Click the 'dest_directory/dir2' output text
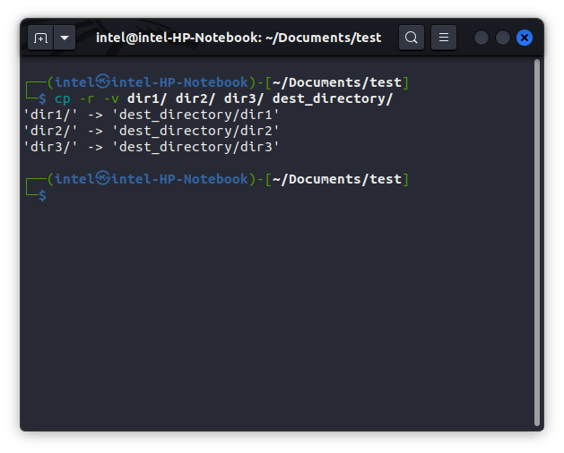Image resolution: width=564 pixels, height=453 pixels. (196, 131)
